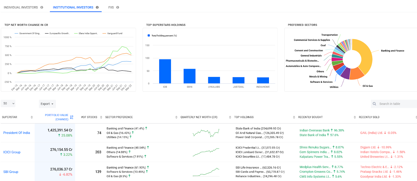Screen dimensions: 417x181
Task: Click the magnifier icon in table search
Action: click(375, 104)
